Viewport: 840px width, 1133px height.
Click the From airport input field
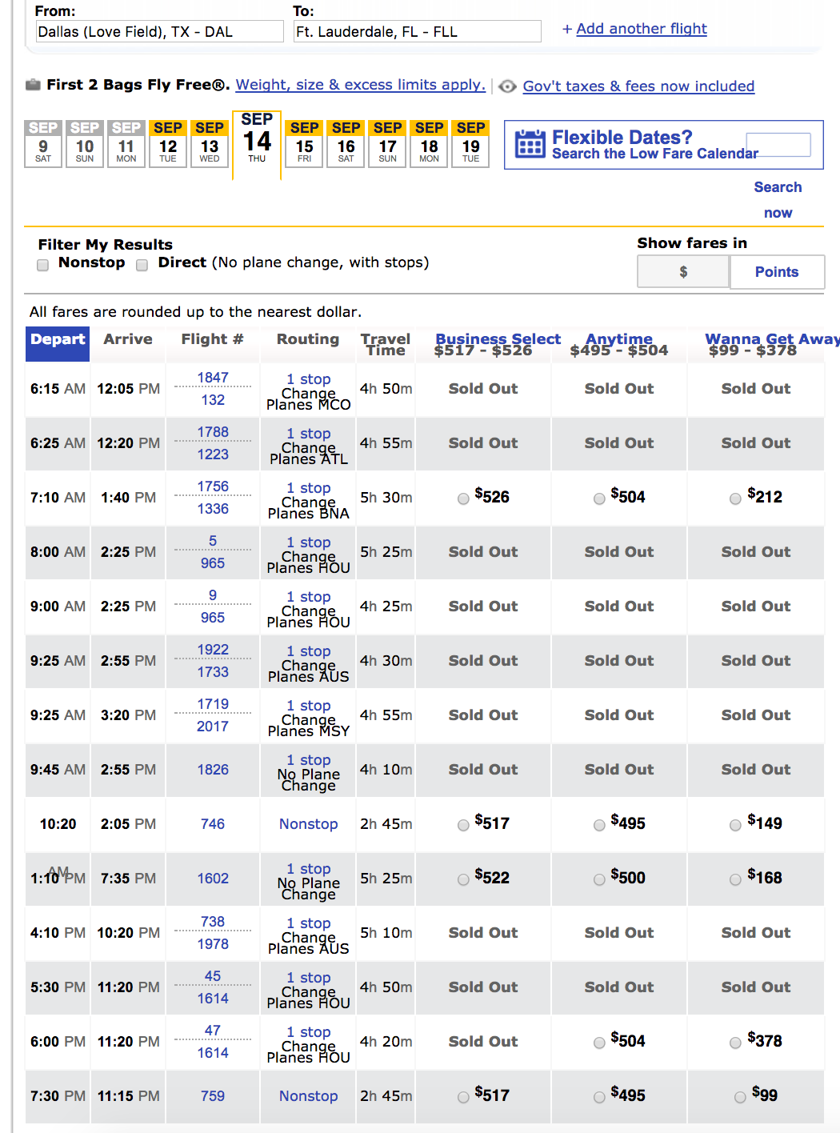tap(160, 32)
